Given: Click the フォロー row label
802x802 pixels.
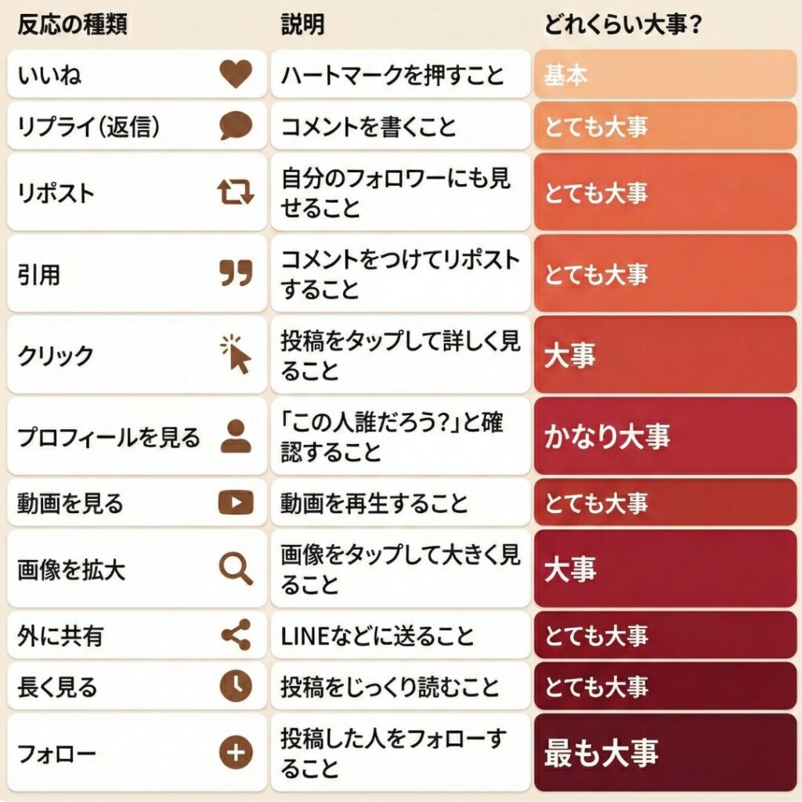Looking at the screenshot, I should (56, 753).
